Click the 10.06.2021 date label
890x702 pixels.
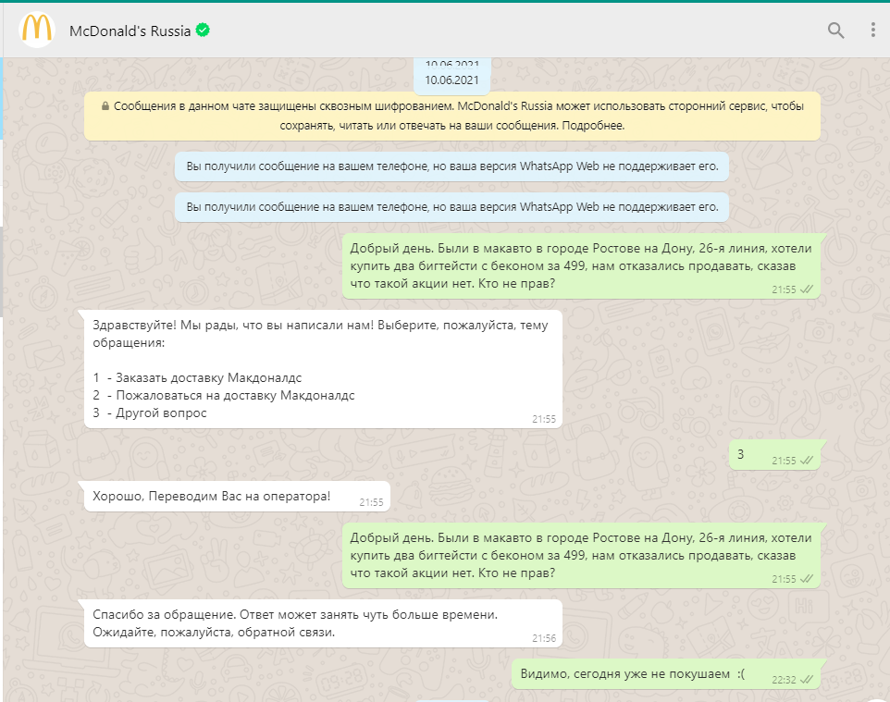(451, 80)
